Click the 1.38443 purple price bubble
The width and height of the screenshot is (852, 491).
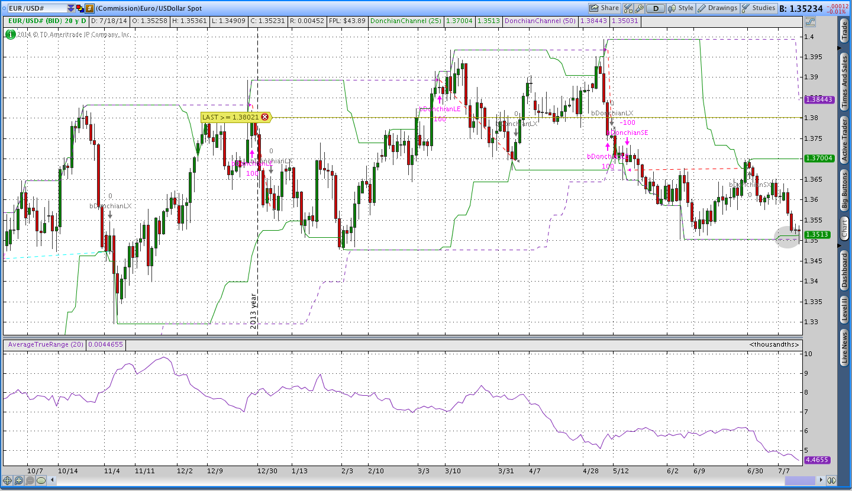[x=819, y=100]
